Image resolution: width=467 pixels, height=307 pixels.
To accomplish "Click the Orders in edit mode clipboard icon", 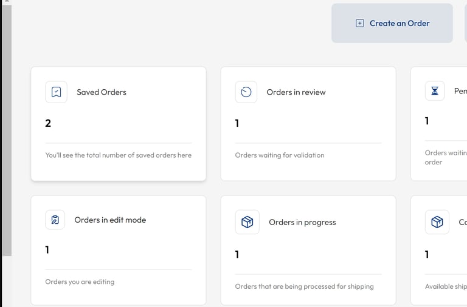I will pyautogui.click(x=55, y=220).
